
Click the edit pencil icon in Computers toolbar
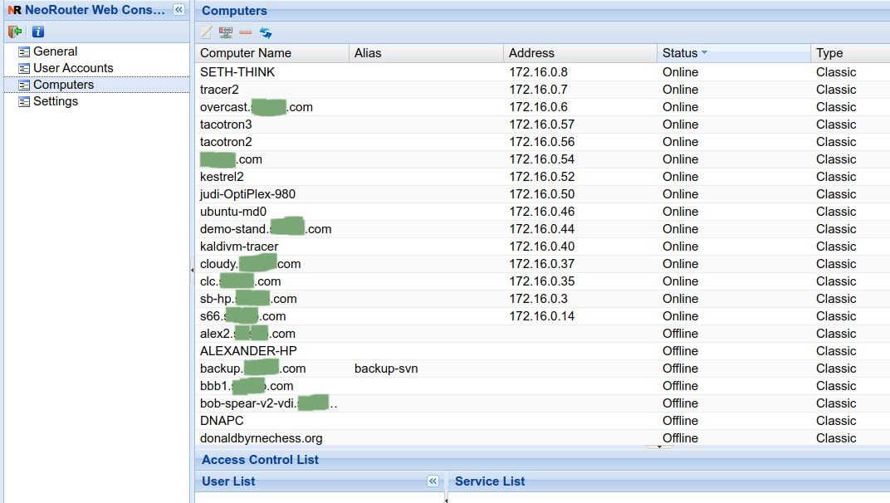pyautogui.click(x=206, y=32)
